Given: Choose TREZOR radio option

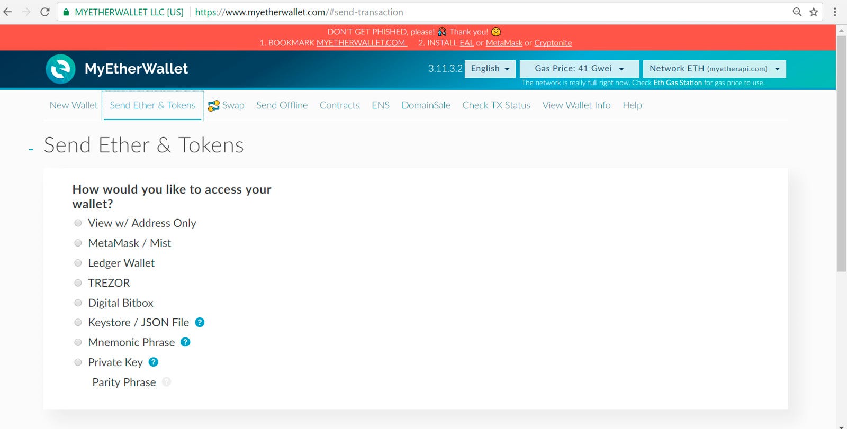Looking at the screenshot, I should (78, 282).
